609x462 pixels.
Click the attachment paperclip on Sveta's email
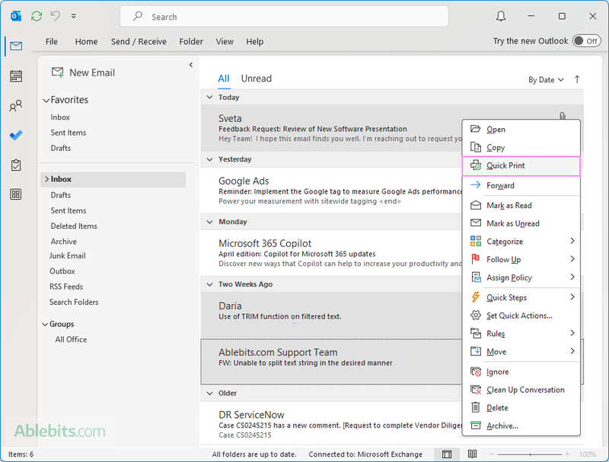(x=563, y=116)
